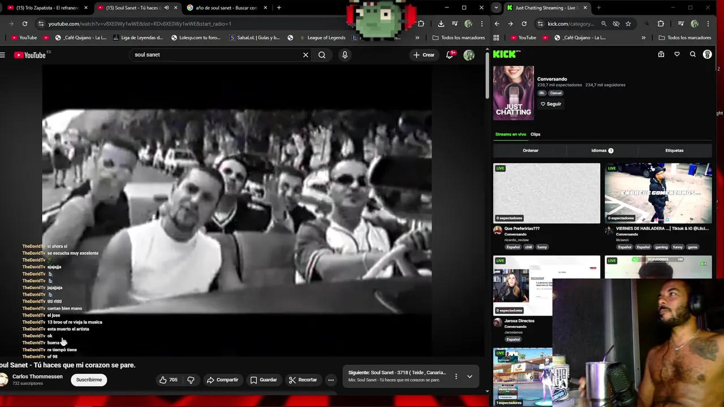Open a new tab in the left window

(279, 8)
